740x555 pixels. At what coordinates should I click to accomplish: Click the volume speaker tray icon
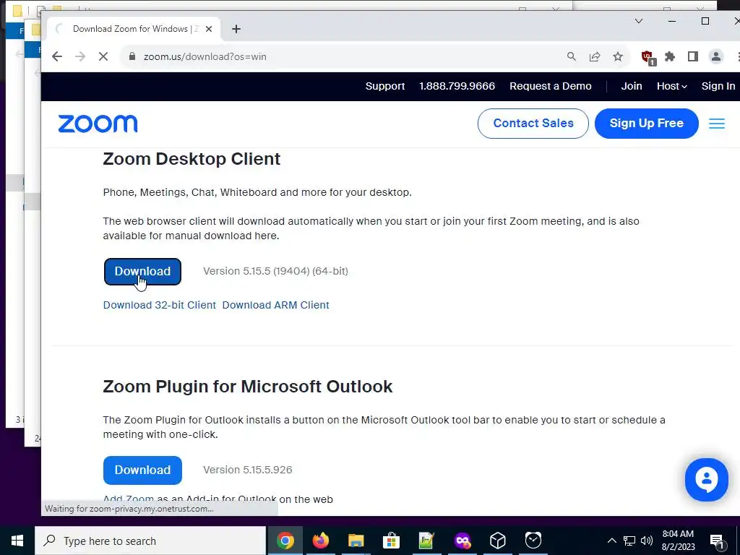(647, 541)
